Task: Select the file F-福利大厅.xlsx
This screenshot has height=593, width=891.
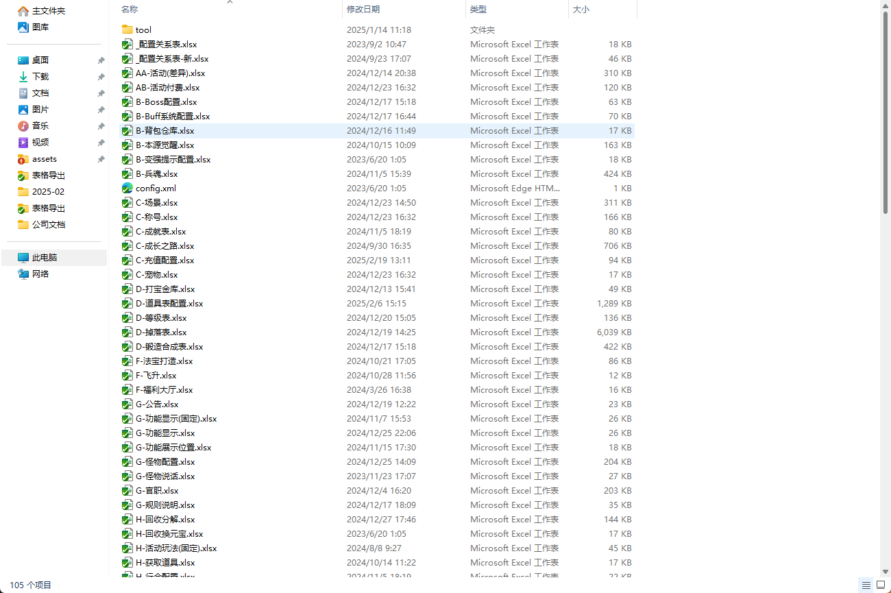Action: click(164, 389)
